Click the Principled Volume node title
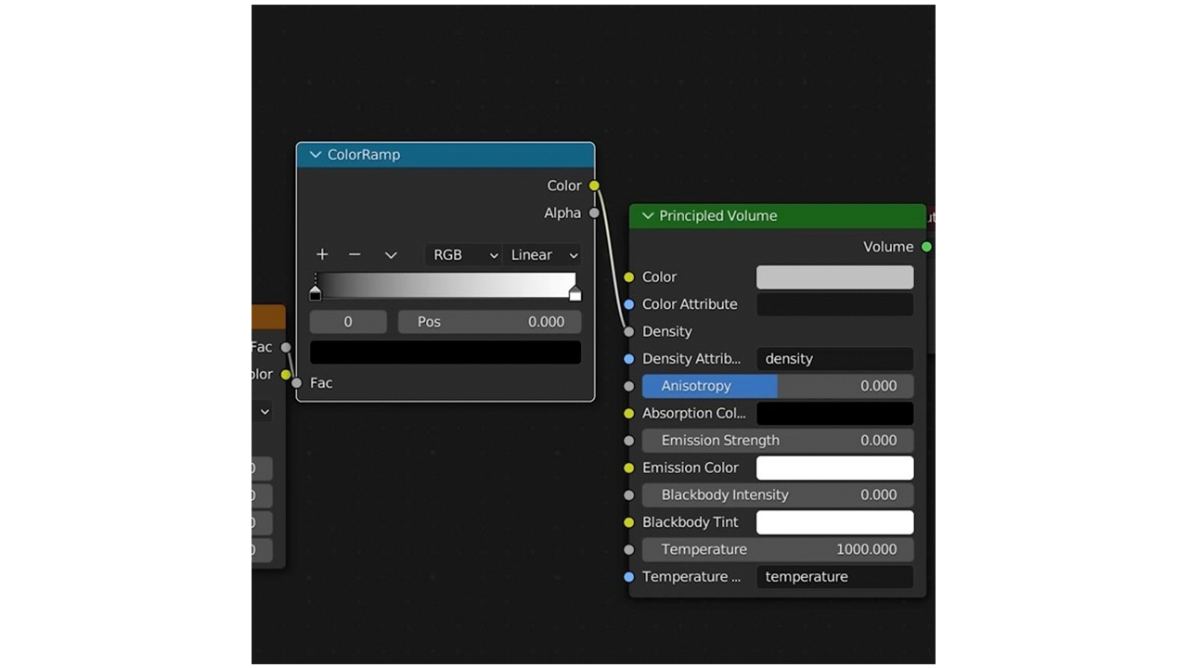This screenshot has height=668, width=1188. pyautogui.click(x=718, y=216)
